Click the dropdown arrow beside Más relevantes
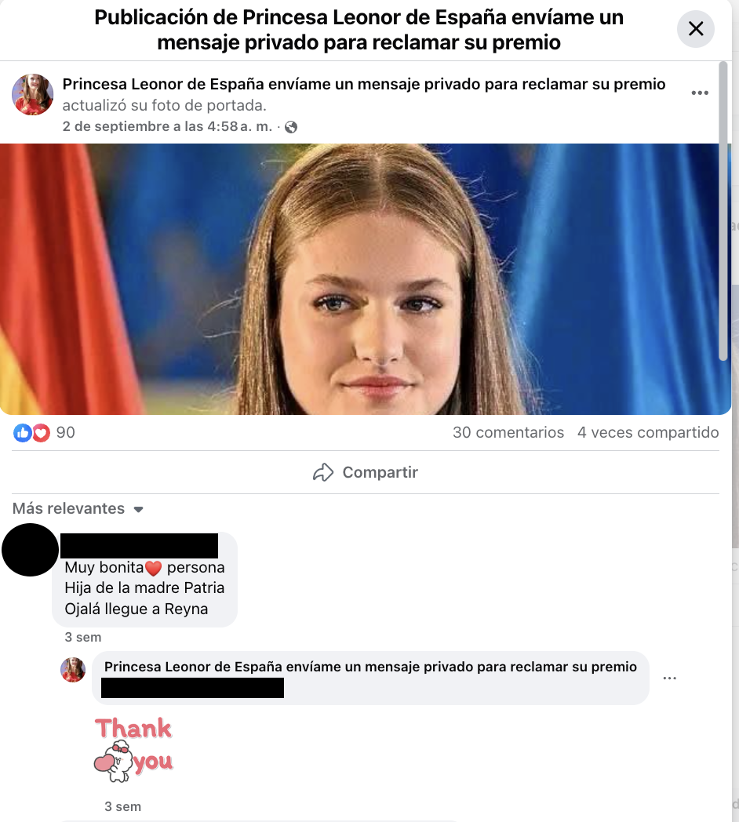 click(138, 509)
